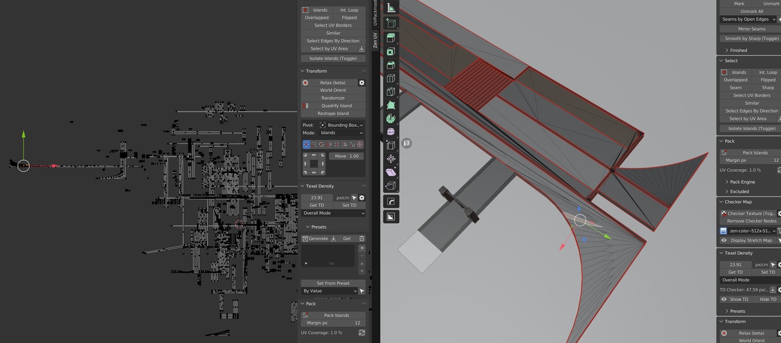Select the Spin tool icon
Screen dimensions: 781x343
tap(390, 119)
